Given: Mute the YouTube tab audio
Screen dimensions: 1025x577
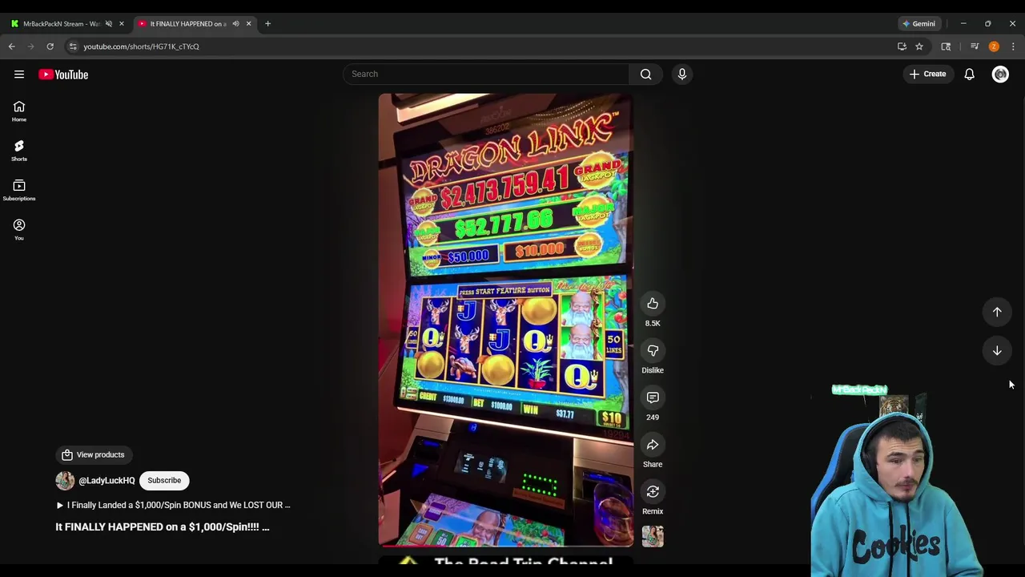Looking at the screenshot, I should [235, 24].
